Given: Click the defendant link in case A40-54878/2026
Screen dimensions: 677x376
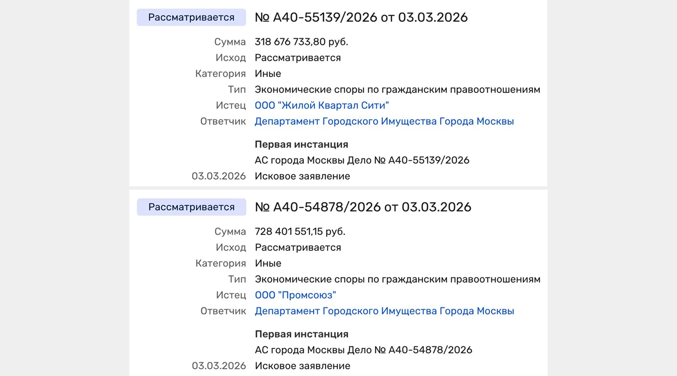Looking at the screenshot, I should coord(384,311).
